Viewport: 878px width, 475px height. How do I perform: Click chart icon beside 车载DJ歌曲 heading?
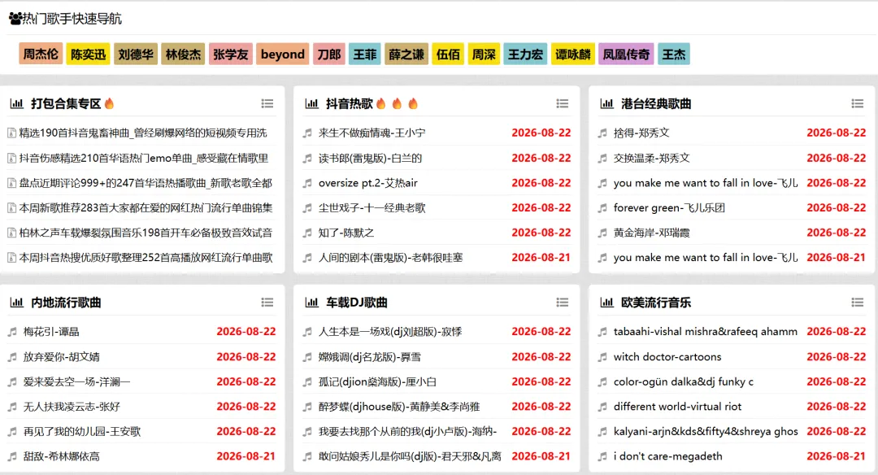(x=312, y=303)
